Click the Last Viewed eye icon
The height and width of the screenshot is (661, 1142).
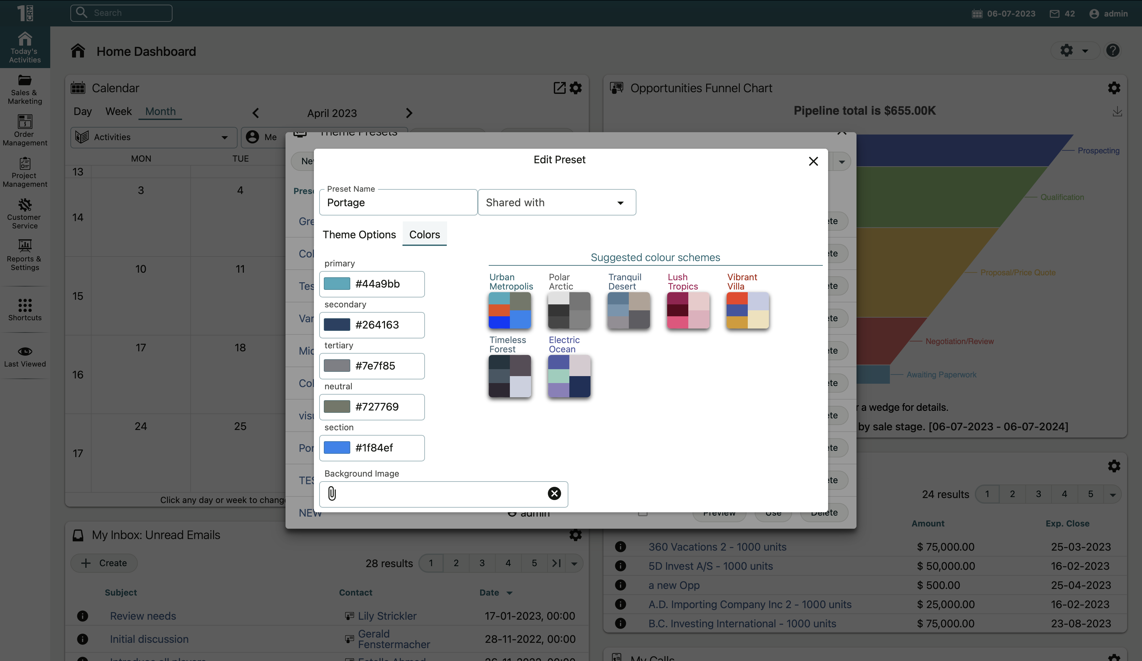coord(25,352)
